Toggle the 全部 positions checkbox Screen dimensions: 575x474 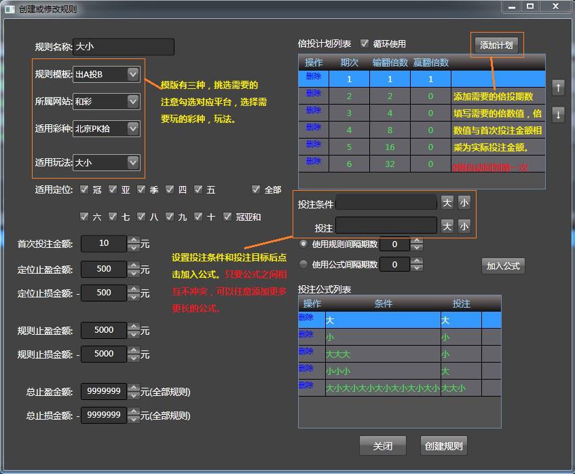click(x=256, y=189)
